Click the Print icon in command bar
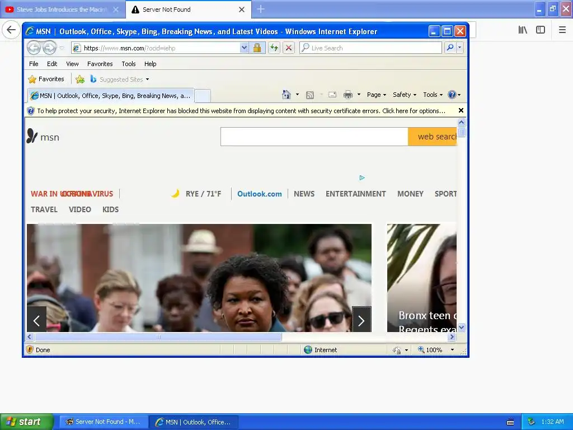Viewport: 573px width, 430px height. click(x=348, y=95)
